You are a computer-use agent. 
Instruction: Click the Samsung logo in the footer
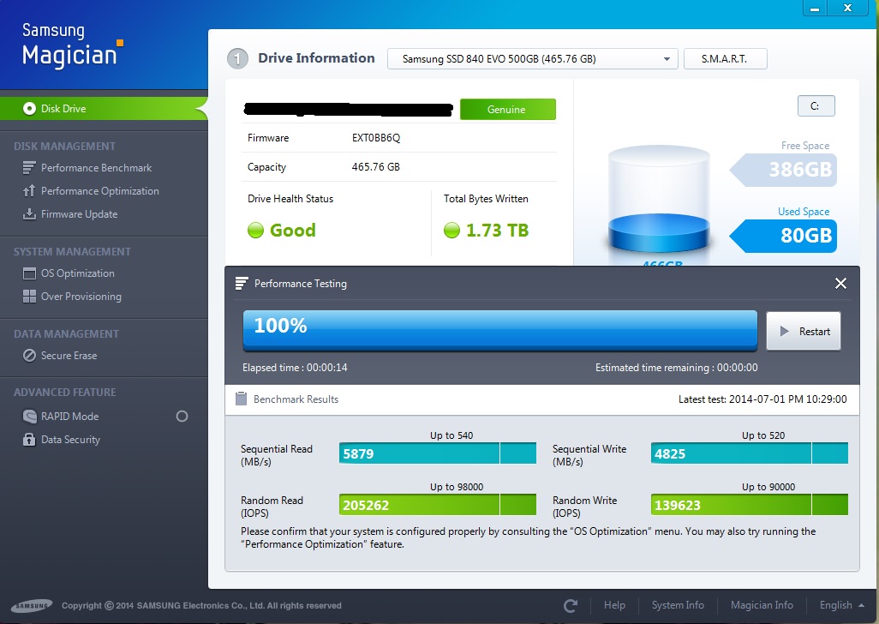[32, 605]
